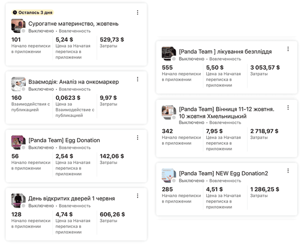Open three-dot menu for NEW Egg Donation2

[x=288, y=171]
